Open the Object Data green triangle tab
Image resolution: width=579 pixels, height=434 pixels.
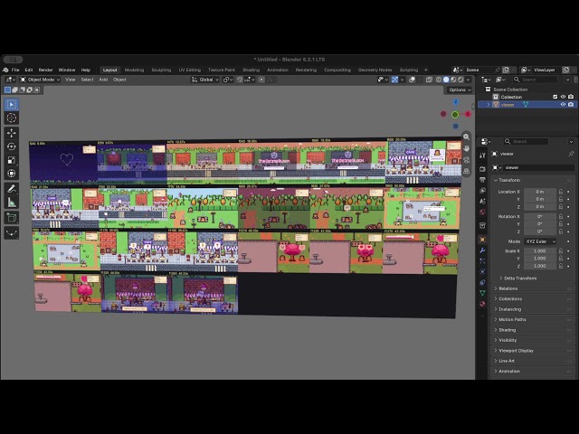[482, 293]
